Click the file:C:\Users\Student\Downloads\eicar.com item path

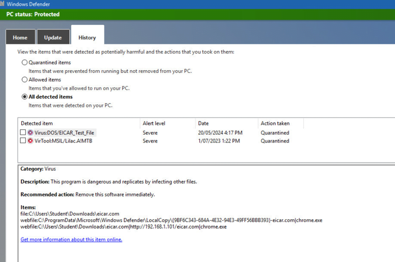70,214
